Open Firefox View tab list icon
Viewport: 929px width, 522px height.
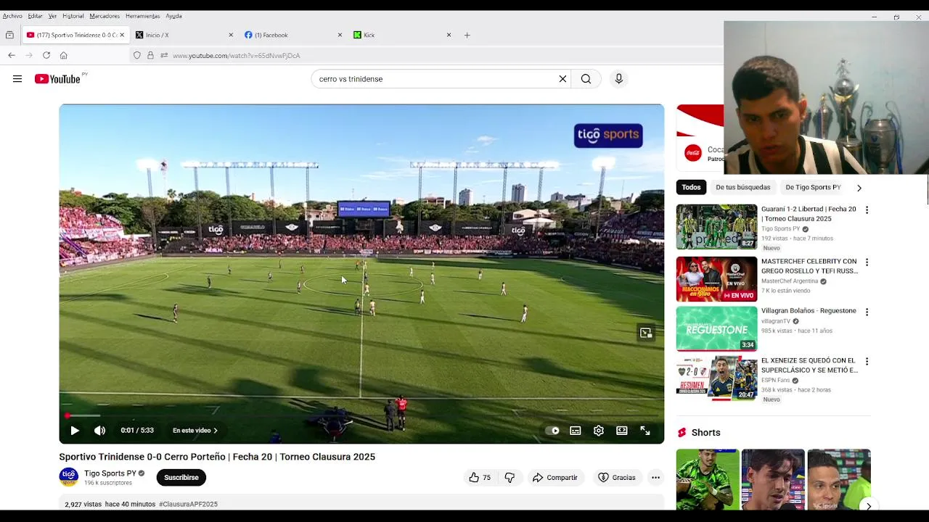(9, 35)
